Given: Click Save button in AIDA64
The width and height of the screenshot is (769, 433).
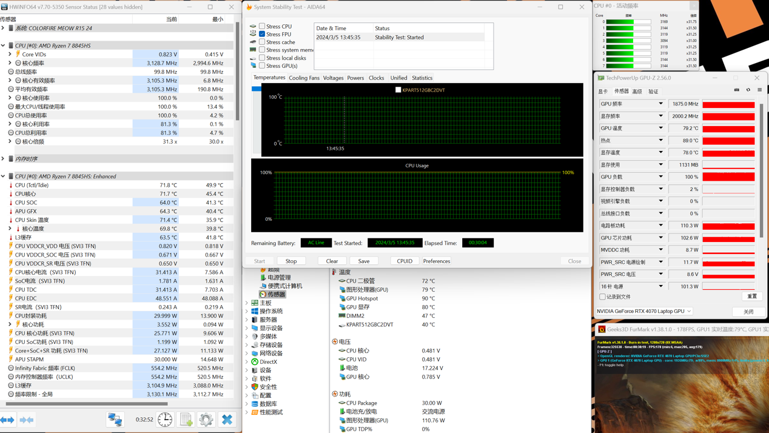Looking at the screenshot, I should pos(364,261).
